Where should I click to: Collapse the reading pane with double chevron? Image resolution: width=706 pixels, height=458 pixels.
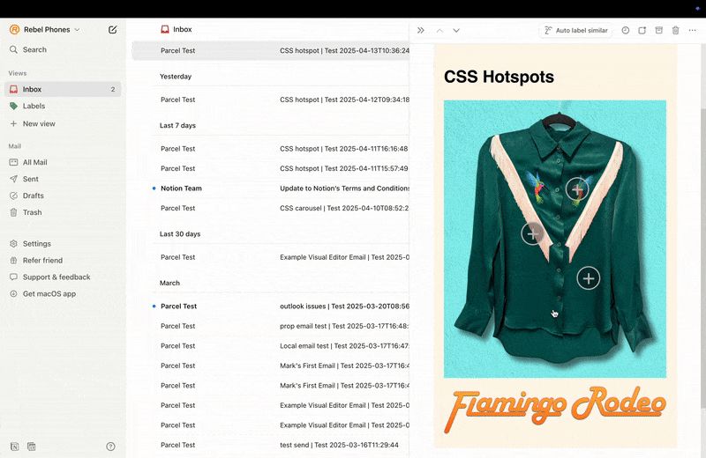pyautogui.click(x=421, y=30)
